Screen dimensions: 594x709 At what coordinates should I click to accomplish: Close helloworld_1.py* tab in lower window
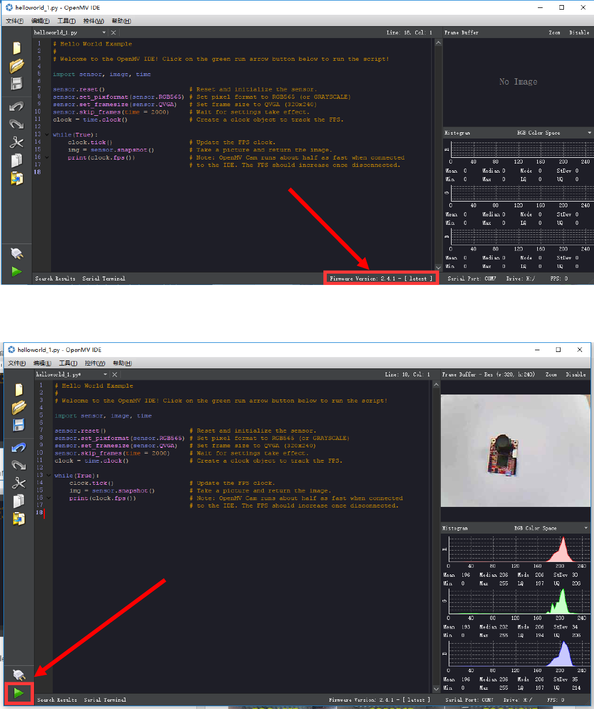[115, 375]
